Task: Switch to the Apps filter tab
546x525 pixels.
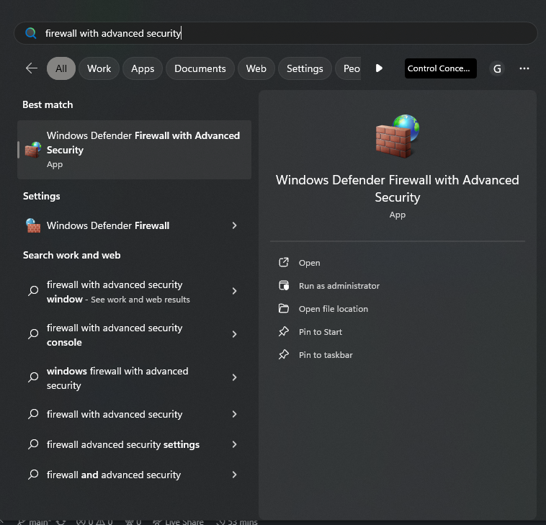Action: tap(143, 68)
